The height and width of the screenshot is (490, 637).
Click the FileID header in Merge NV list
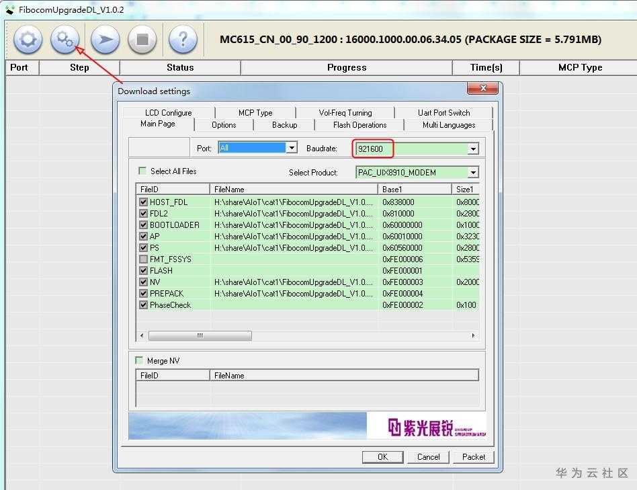173,376
